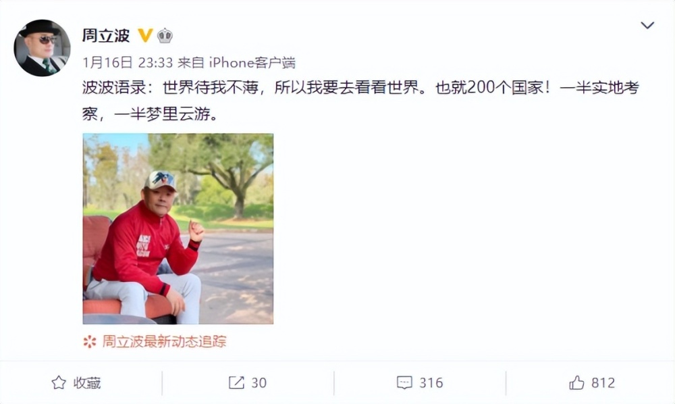675x404 pixels.
Task: Click the orange topic flower icon
Action: (x=90, y=342)
